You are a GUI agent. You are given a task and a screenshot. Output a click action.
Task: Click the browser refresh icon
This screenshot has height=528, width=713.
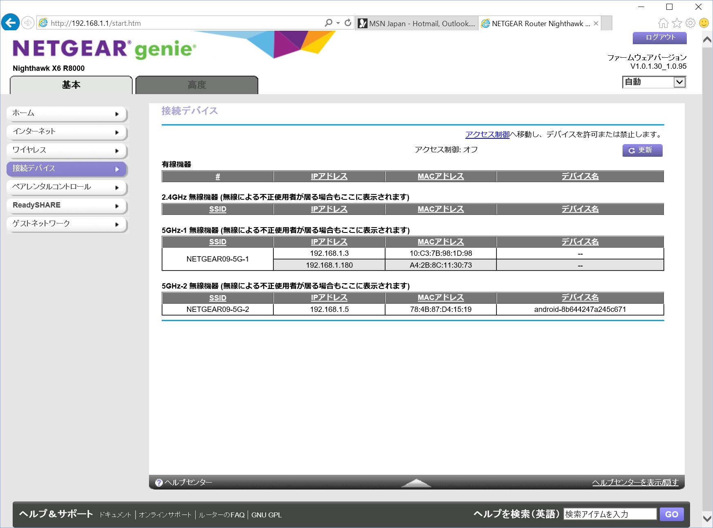point(348,23)
